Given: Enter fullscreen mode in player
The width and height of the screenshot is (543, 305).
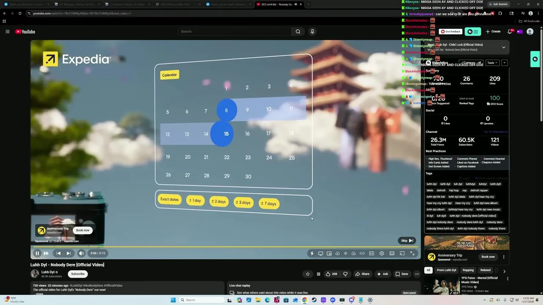Looking at the screenshot, I should [x=412, y=253].
